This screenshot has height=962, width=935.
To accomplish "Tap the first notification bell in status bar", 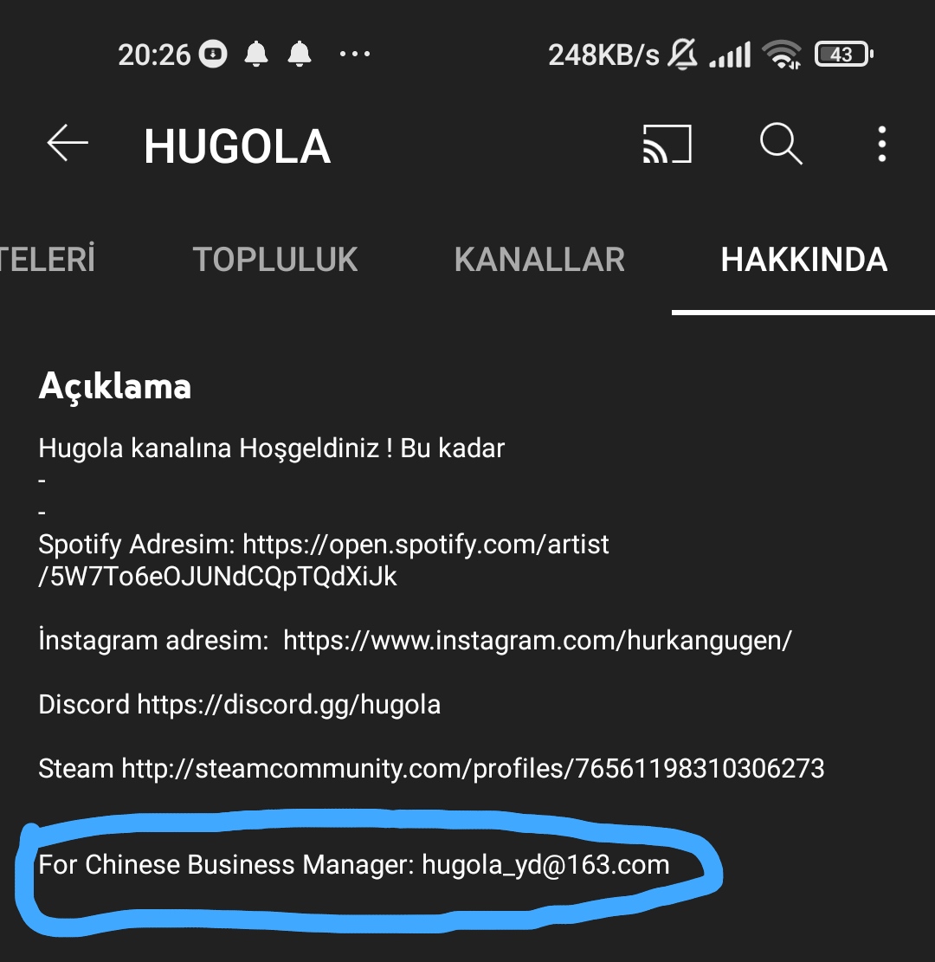I will point(256,54).
